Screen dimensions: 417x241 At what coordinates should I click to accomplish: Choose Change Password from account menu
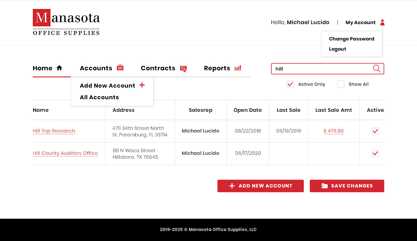pyautogui.click(x=351, y=39)
